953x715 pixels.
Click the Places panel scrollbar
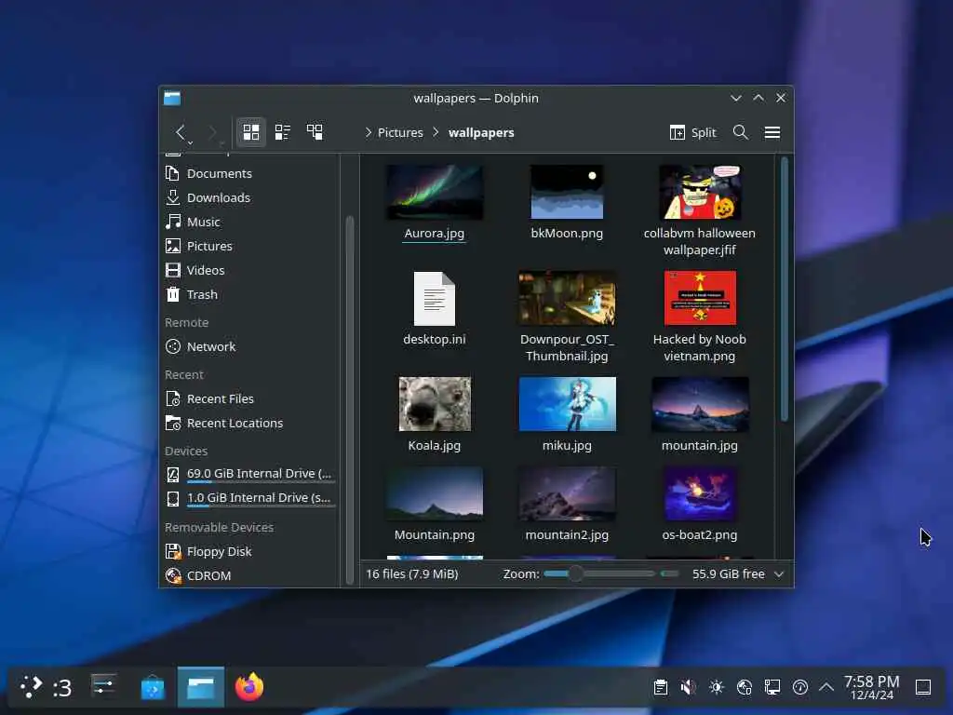pos(350,400)
